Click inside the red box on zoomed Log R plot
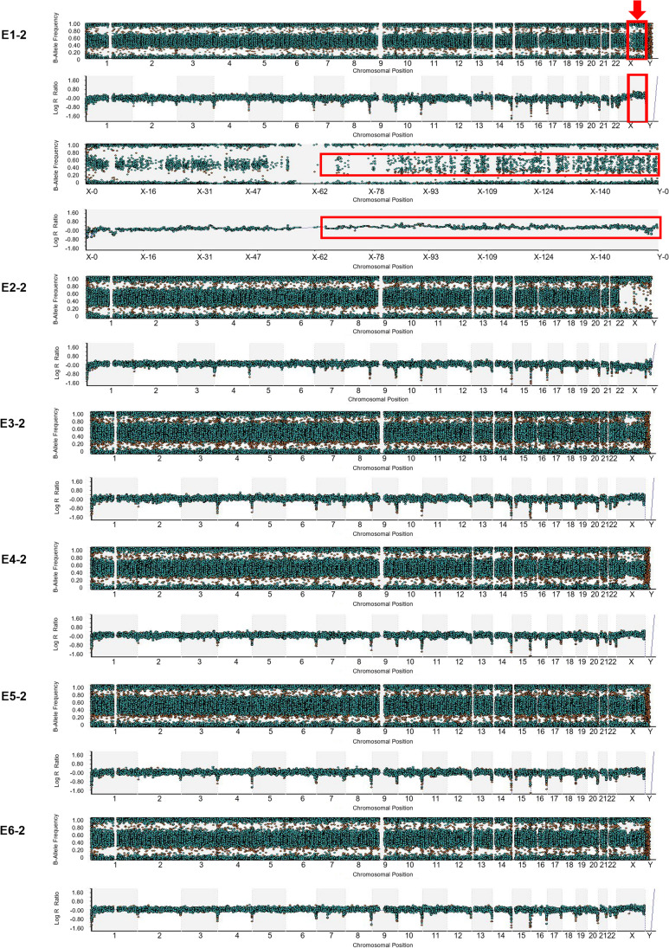The height and width of the screenshot is (948, 669). pos(489,228)
